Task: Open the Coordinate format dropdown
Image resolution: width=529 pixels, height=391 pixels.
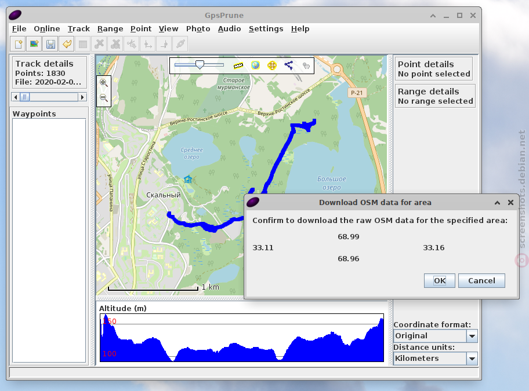Action: (472, 336)
